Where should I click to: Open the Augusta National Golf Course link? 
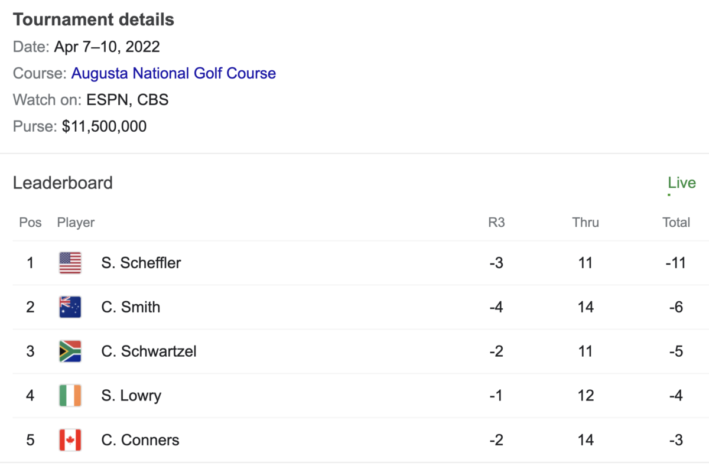click(174, 73)
